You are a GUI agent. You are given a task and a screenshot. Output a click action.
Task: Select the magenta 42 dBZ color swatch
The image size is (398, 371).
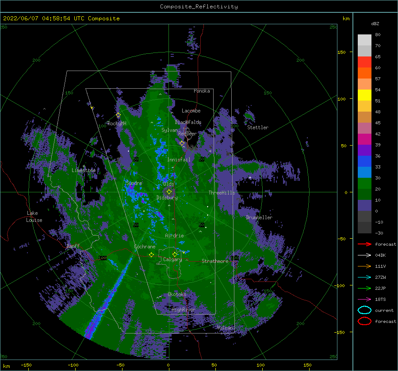(x=364, y=139)
